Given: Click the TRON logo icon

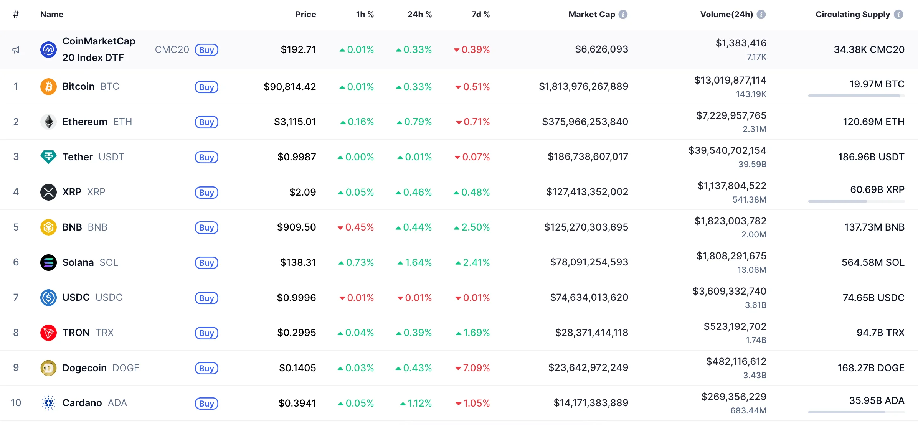Looking at the screenshot, I should [x=48, y=333].
